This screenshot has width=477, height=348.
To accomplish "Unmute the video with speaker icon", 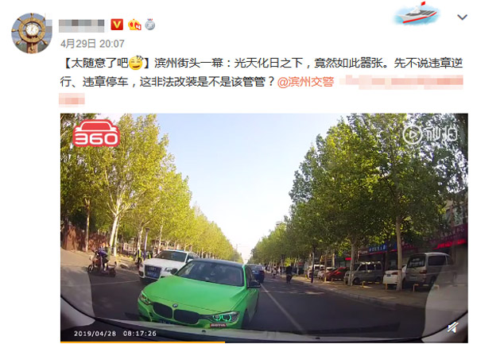I will point(453,327).
